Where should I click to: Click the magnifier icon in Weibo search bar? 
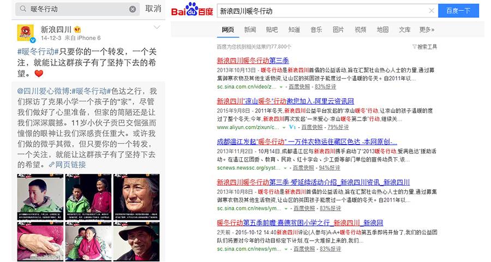23,9
